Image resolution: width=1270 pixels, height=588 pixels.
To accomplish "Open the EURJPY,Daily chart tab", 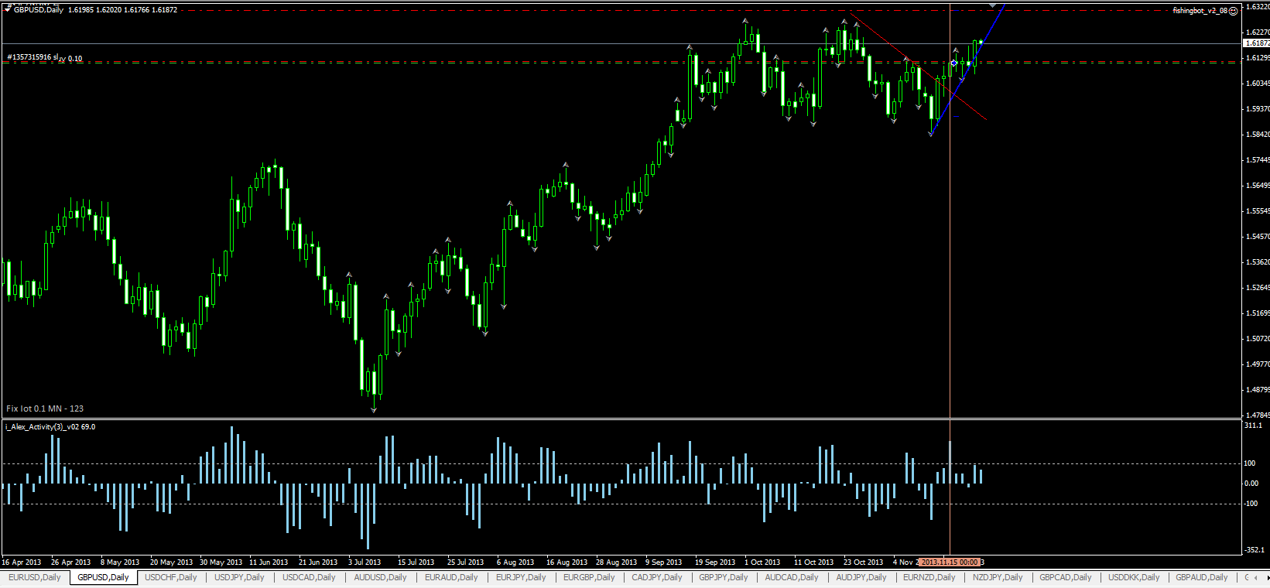I will [x=521, y=578].
